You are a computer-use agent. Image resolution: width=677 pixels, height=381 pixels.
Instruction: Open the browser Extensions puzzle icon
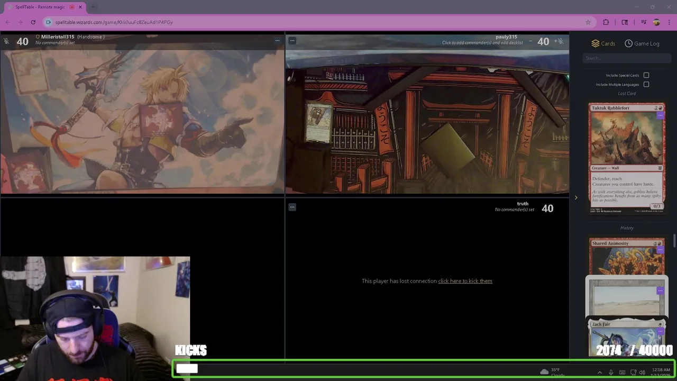(606, 22)
